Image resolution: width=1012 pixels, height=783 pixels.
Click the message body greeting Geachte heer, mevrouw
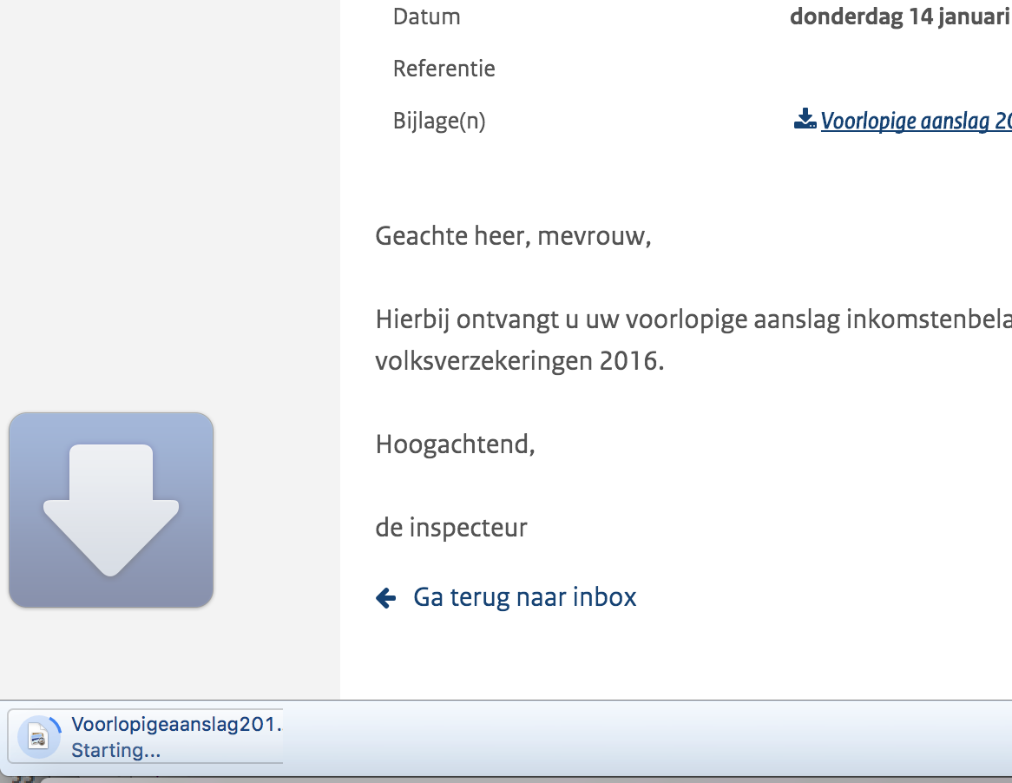pos(512,235)
